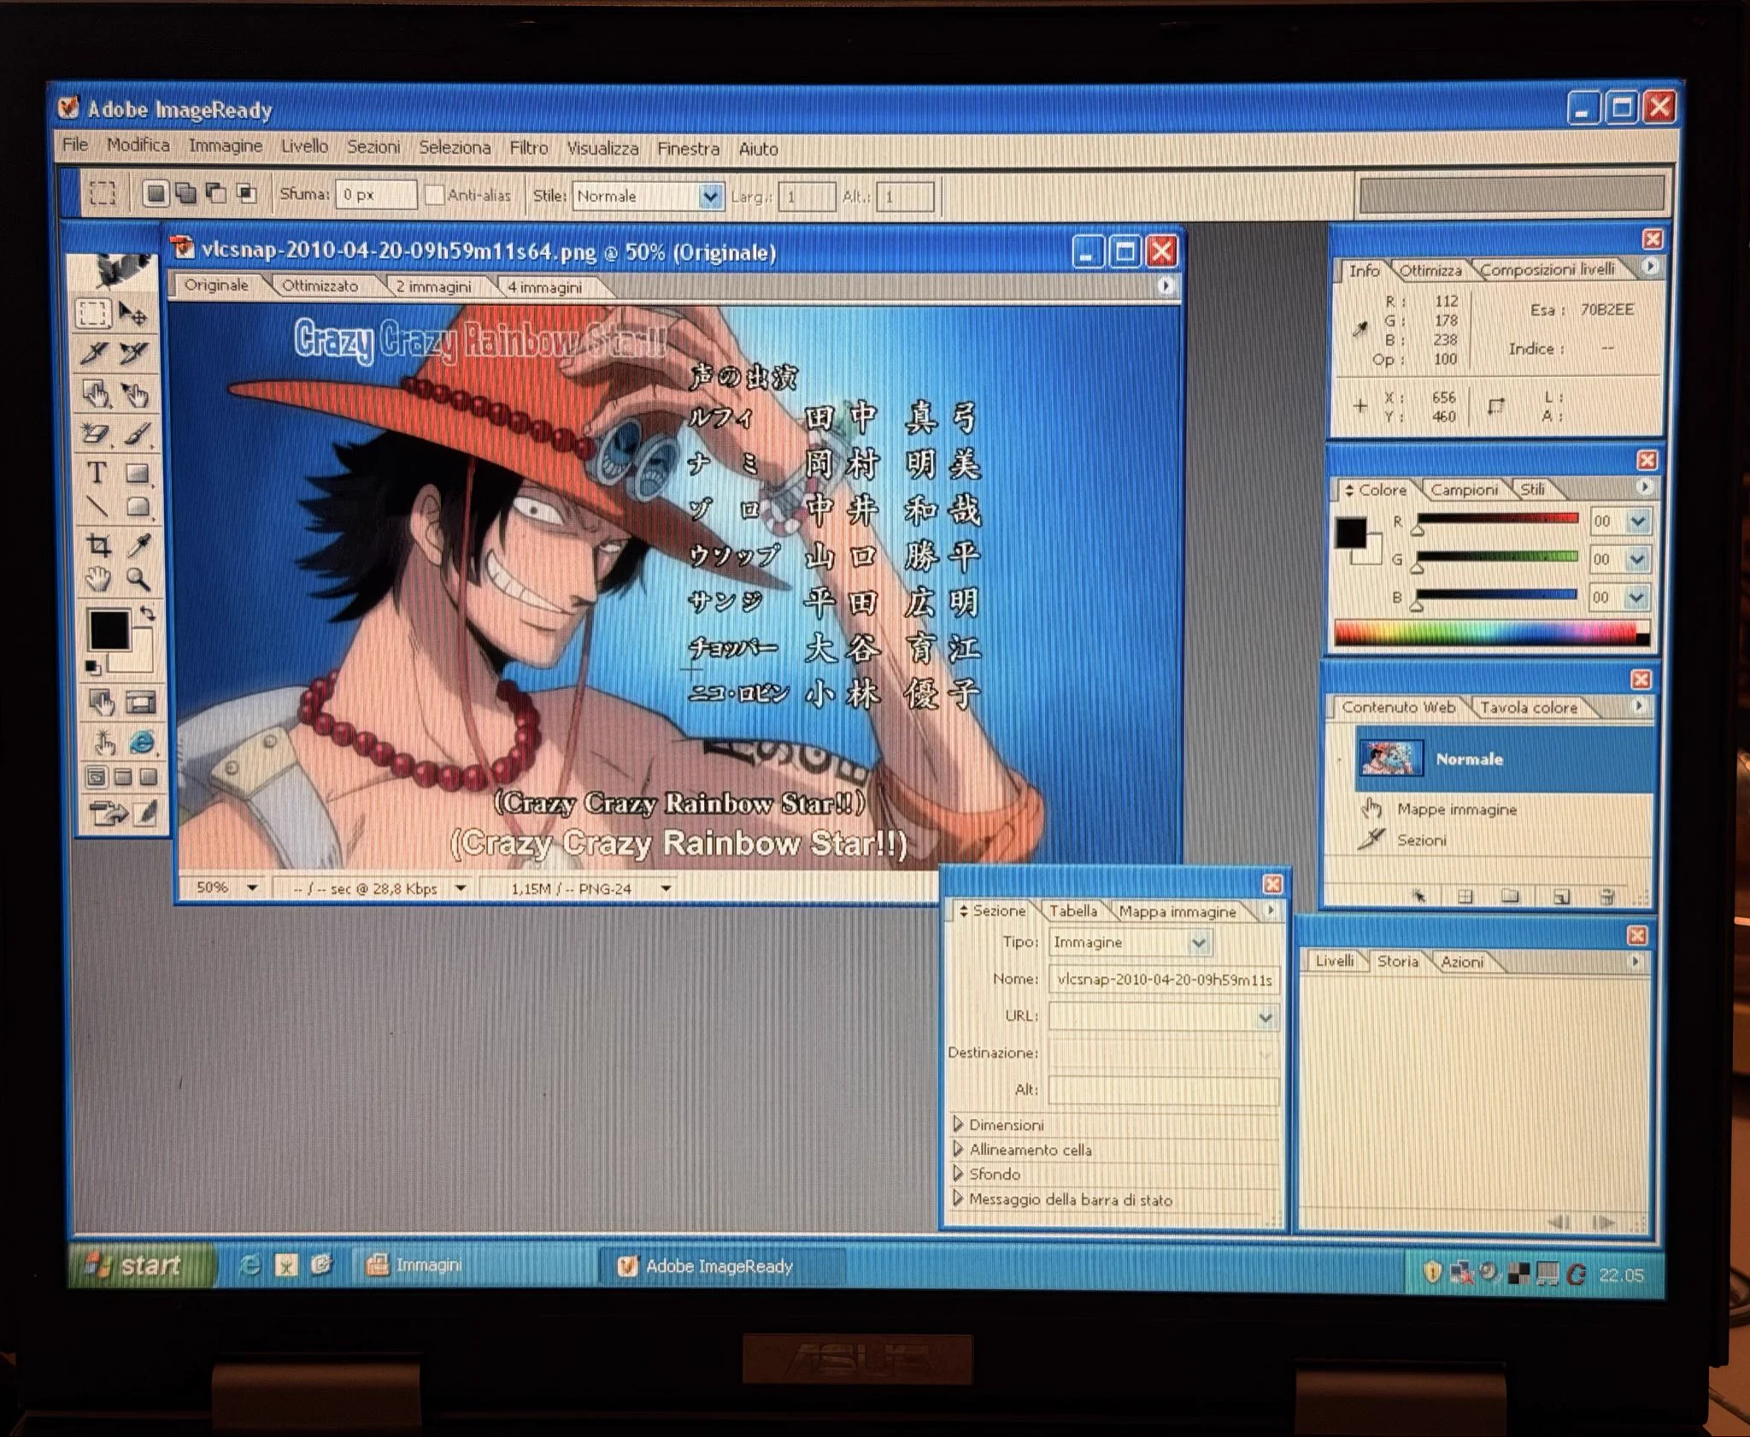Open the 50% zoom level dropdown

click(x=252, y=887)
